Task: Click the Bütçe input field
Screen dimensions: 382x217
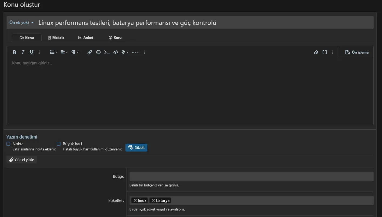Action: (x=251, y=176)
